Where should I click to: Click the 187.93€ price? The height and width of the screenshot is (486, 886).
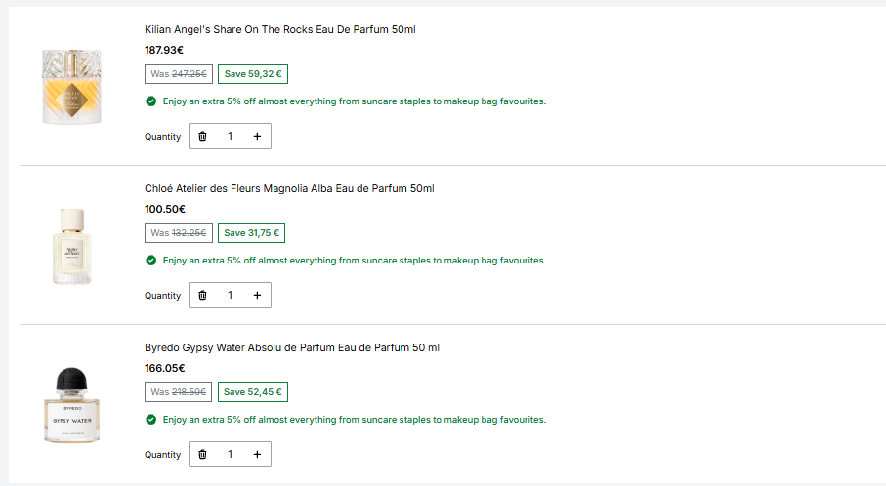click(x=164, y=50)
